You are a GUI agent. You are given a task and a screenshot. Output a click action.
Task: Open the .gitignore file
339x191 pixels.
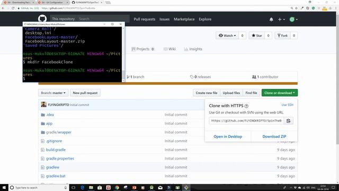coord(54,141)
